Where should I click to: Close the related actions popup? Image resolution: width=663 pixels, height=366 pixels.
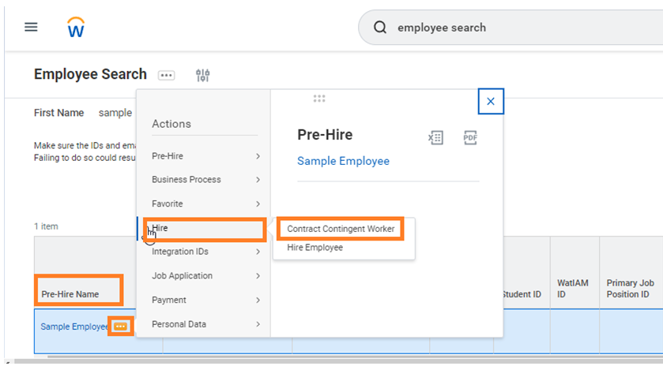[491, 102]
